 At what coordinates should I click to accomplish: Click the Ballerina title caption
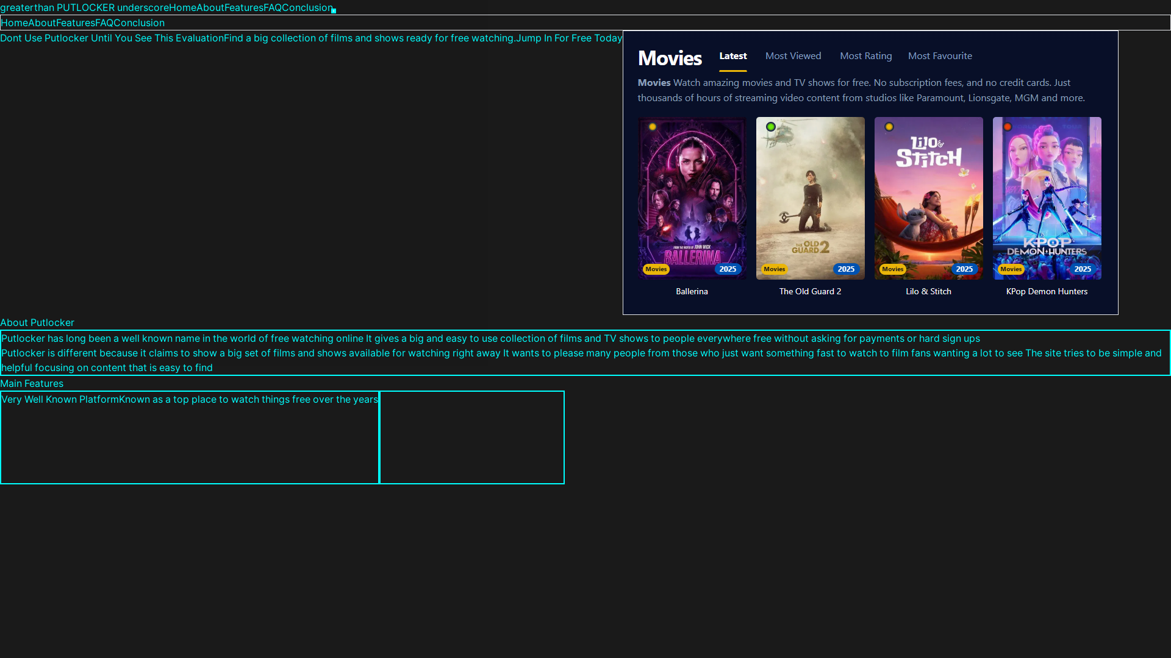[x=692, y=291]
